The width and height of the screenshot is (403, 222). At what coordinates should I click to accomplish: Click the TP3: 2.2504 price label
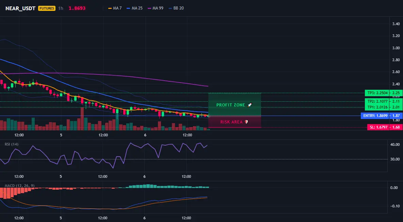376,93
